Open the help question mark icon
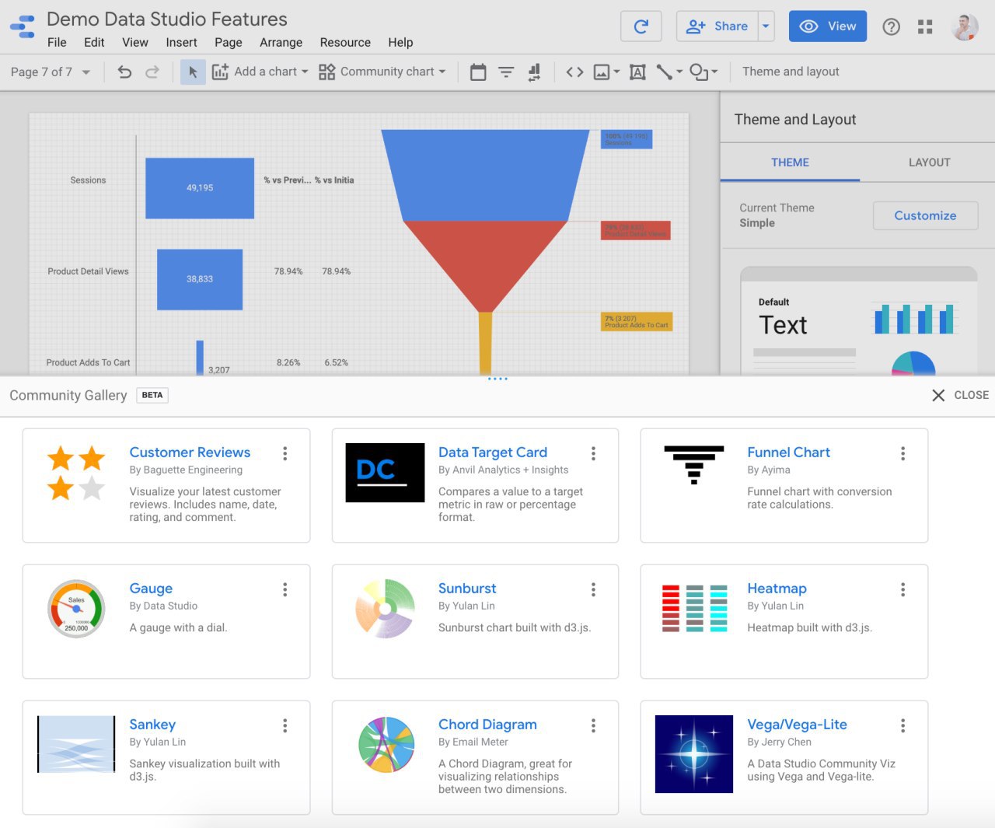The width and height of the screenshot is (995, 828). point(892,26)
